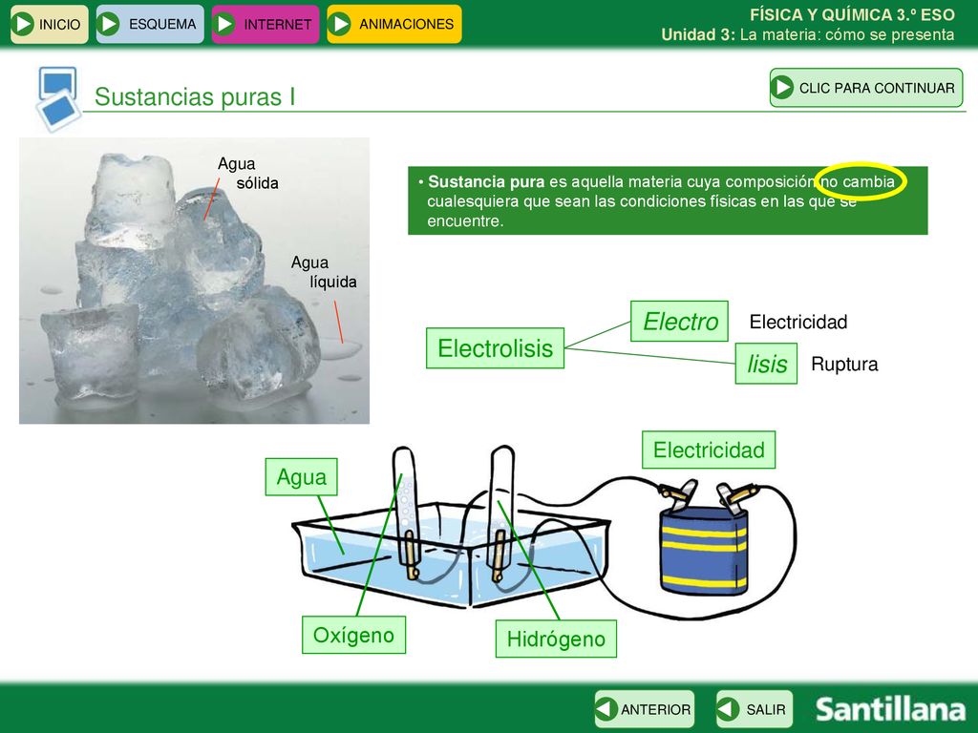Click the 'Electricidad' text next to Electro
Viewport: 978px width, 733px height.
click(797, 322)
